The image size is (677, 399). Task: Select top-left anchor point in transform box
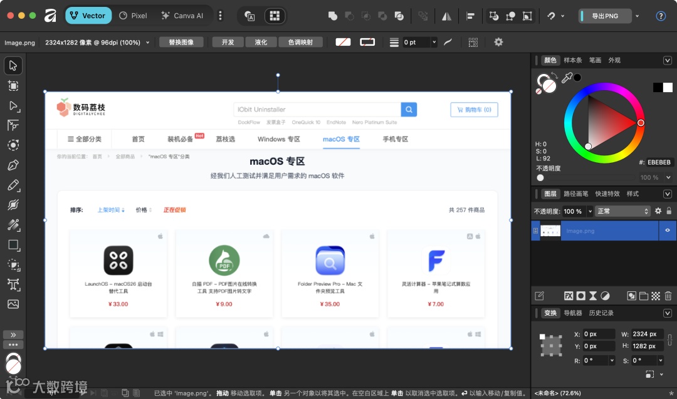[x=542, y=336]
